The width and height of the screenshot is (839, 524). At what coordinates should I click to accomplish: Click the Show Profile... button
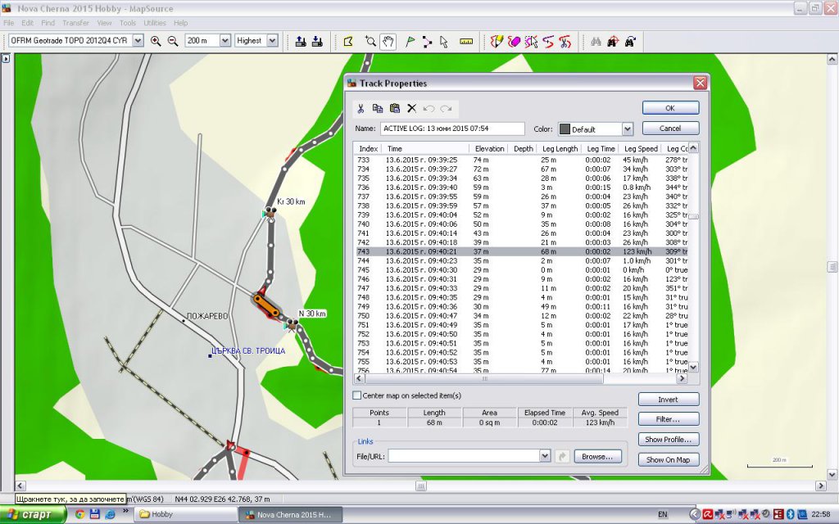[x=668, y=440]
